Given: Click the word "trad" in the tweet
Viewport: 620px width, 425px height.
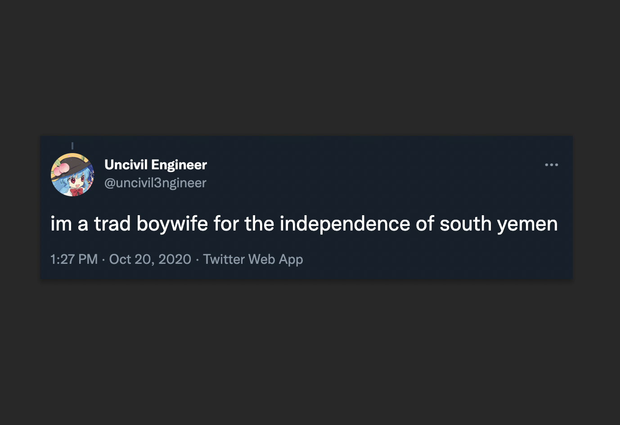Looking at the screenshot, I should tap(112, 224).
